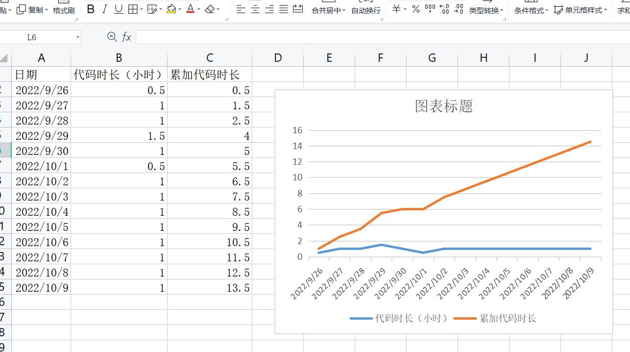The width and height of the screenshot is (630, 352).
Task: Select the date cell 2022/10/1
Action: coord(41,166)
